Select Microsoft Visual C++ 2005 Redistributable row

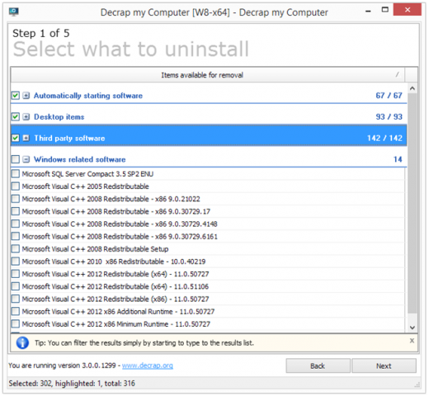208,186
